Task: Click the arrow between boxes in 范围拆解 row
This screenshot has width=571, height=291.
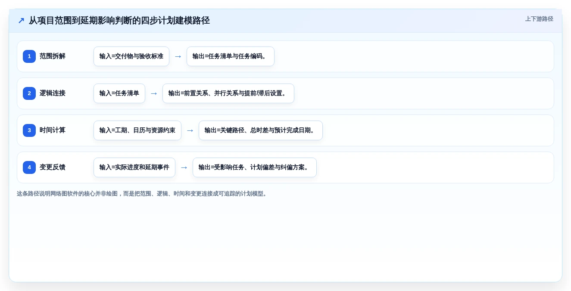Action: click(178, 56)
